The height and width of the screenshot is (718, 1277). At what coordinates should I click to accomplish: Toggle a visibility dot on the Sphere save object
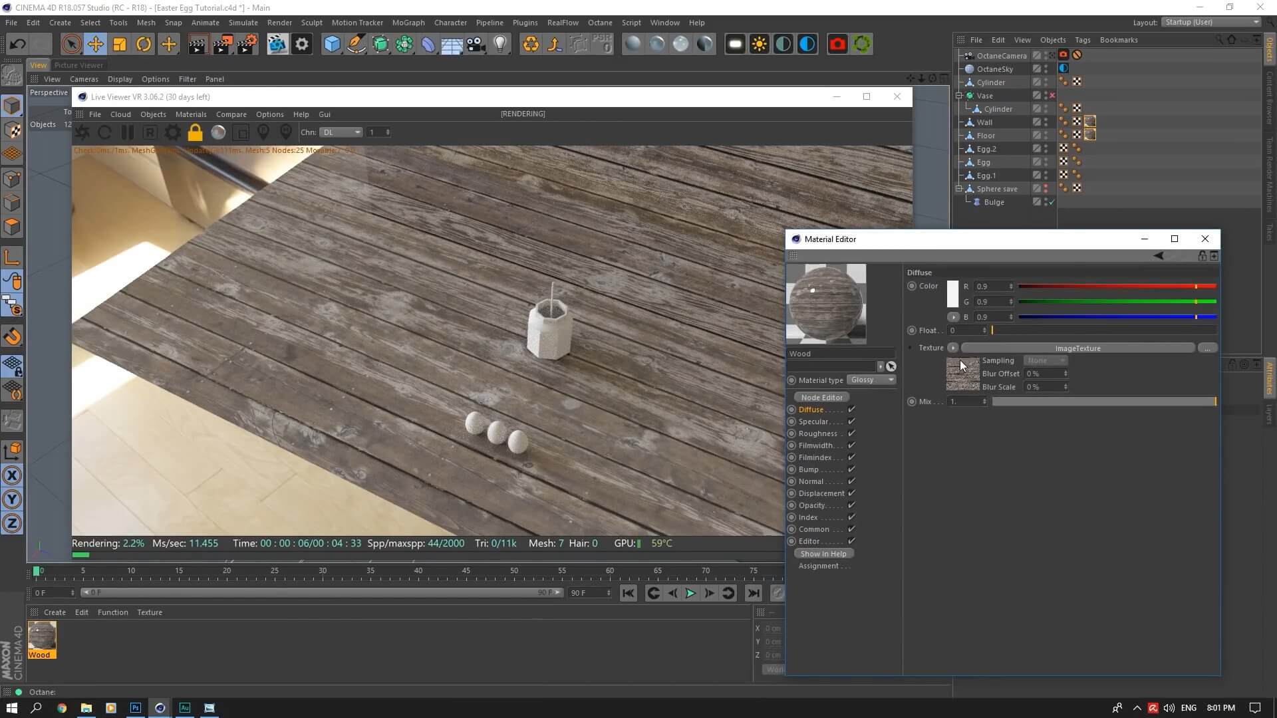click(x=1045, y=187)
